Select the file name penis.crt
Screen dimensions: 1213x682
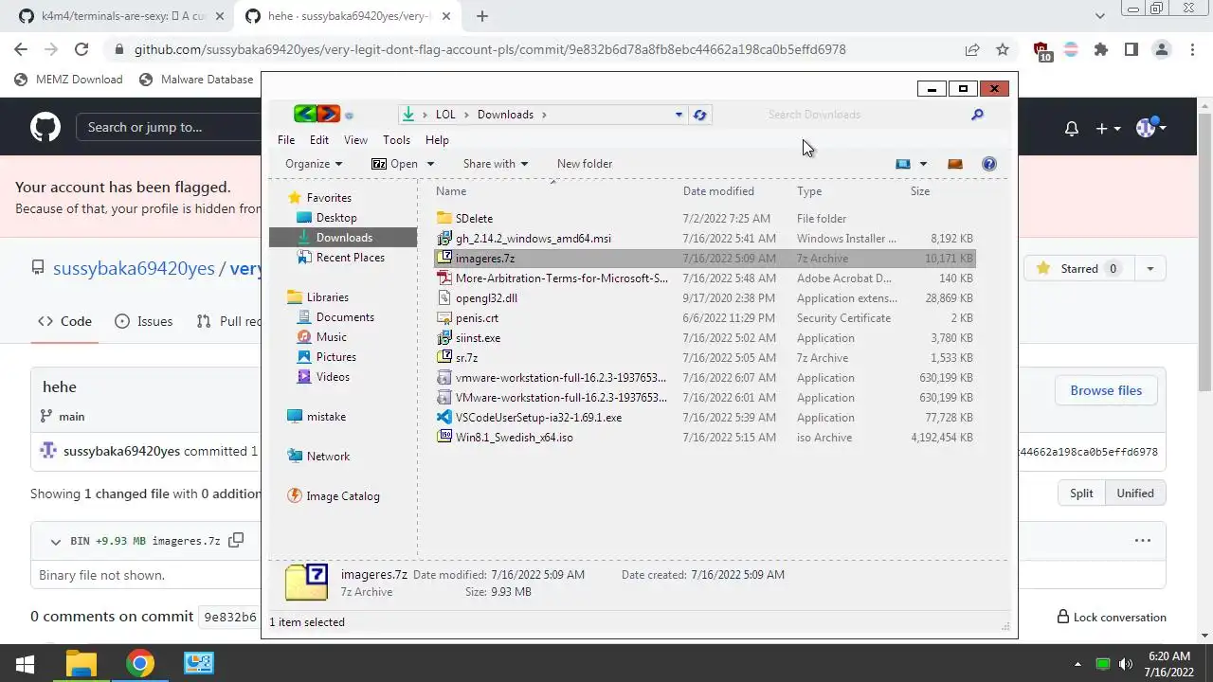[477, 318]
